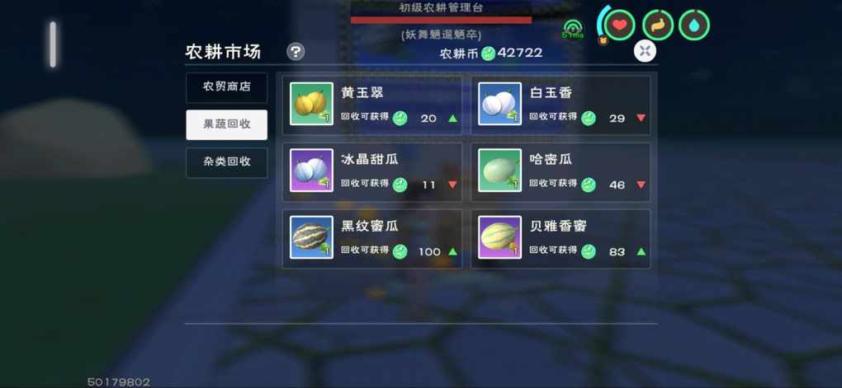Open the 杂类回收 tab

227,162
